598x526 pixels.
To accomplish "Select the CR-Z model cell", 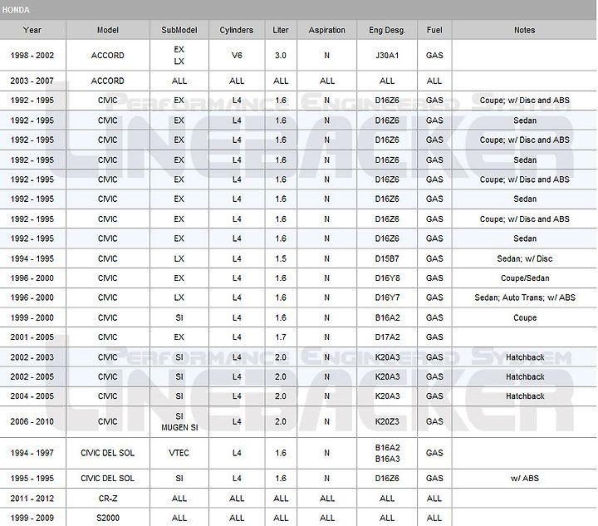I will 108,499.
